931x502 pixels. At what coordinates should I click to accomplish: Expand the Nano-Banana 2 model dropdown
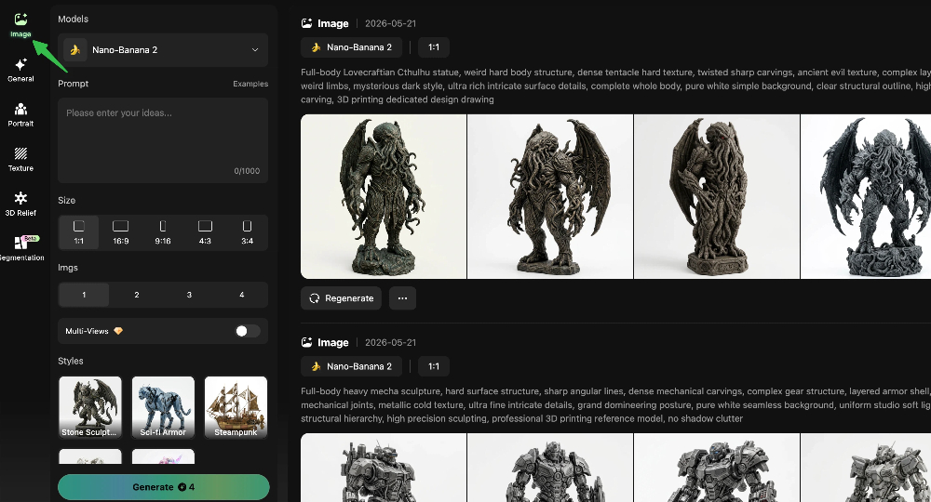tap(163, 50)
